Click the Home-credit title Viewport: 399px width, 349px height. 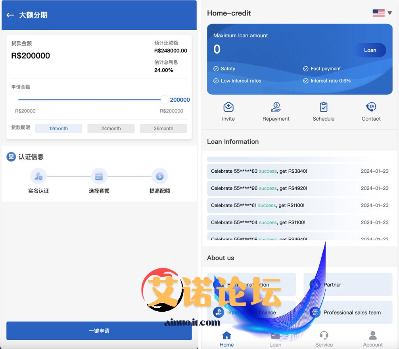click(229, 13)
